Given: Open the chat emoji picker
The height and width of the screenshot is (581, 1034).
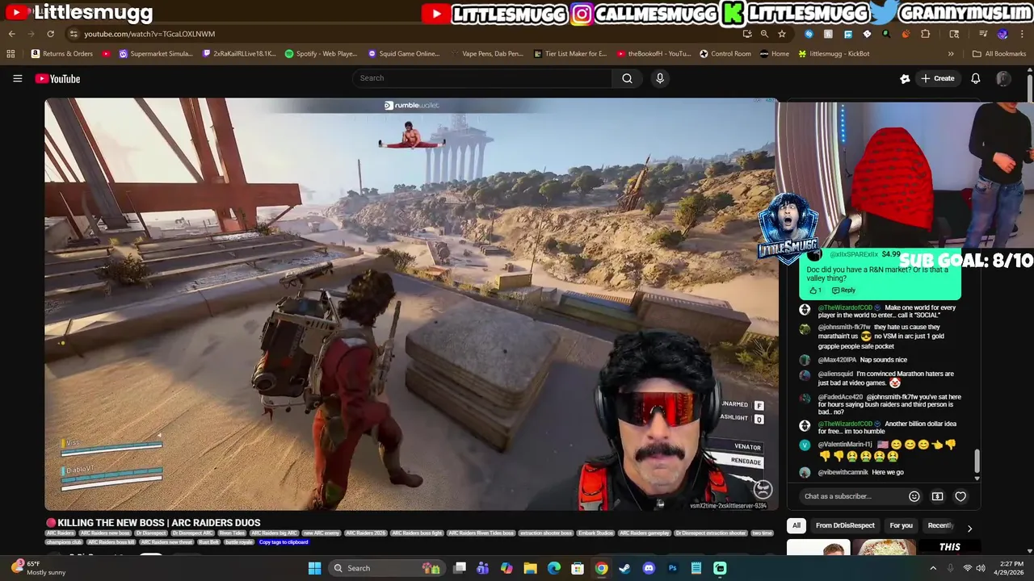Looking at the screenshot, I should [x=914, y=496].
